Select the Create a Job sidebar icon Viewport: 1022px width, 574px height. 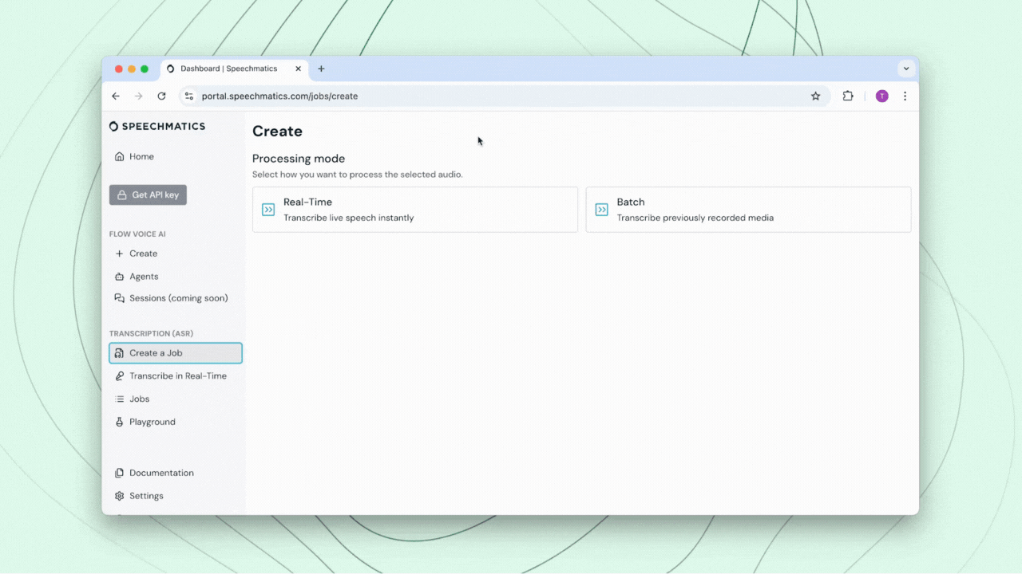pyautogui.click(x=120, y=353)
